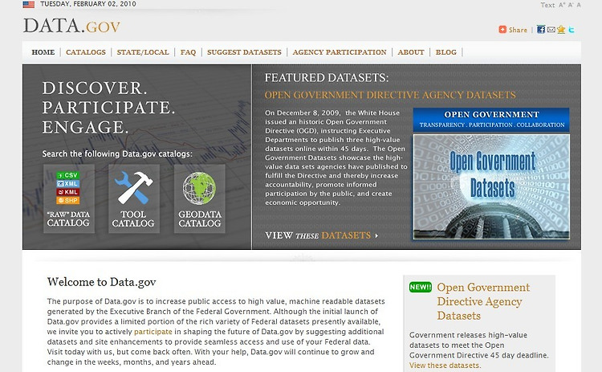Open the Geodata Catalog globe tile

(x=200, y=198)
